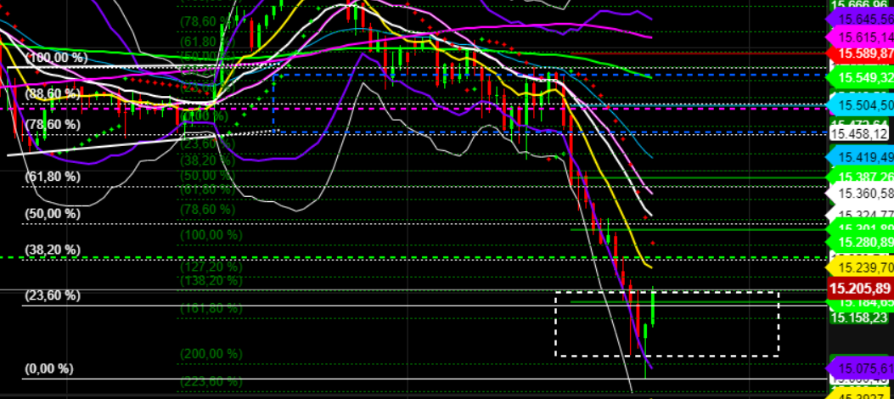The width and height of the screenshot is (894, 399).
Task: Select the latest green candlestick inside dashed box
Action: 653,309
